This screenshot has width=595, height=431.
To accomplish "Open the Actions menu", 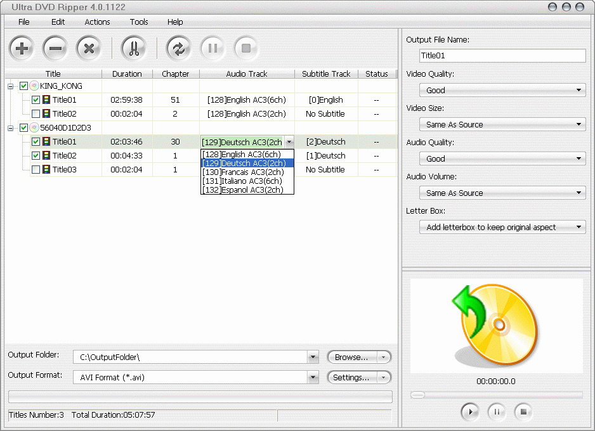I will 97,22.
